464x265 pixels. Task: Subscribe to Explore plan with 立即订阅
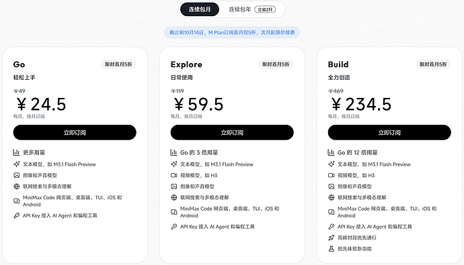pos(232,133)
